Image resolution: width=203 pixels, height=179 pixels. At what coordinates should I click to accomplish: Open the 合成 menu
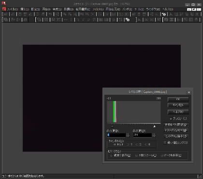(x=57, y=9)
